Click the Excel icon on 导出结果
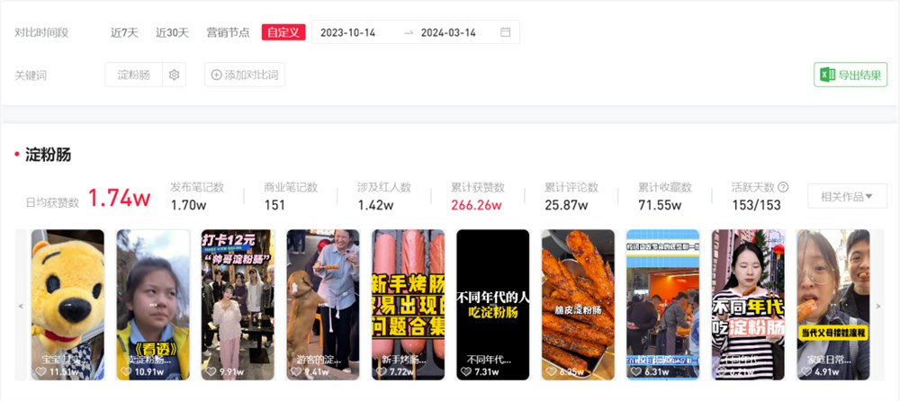Screen dimensions: 900x401 pos(827,75)
